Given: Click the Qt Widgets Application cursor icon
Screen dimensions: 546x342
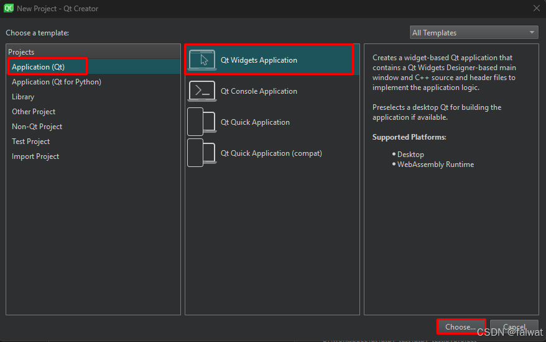Looking at the screenshot, I should 202,60.
